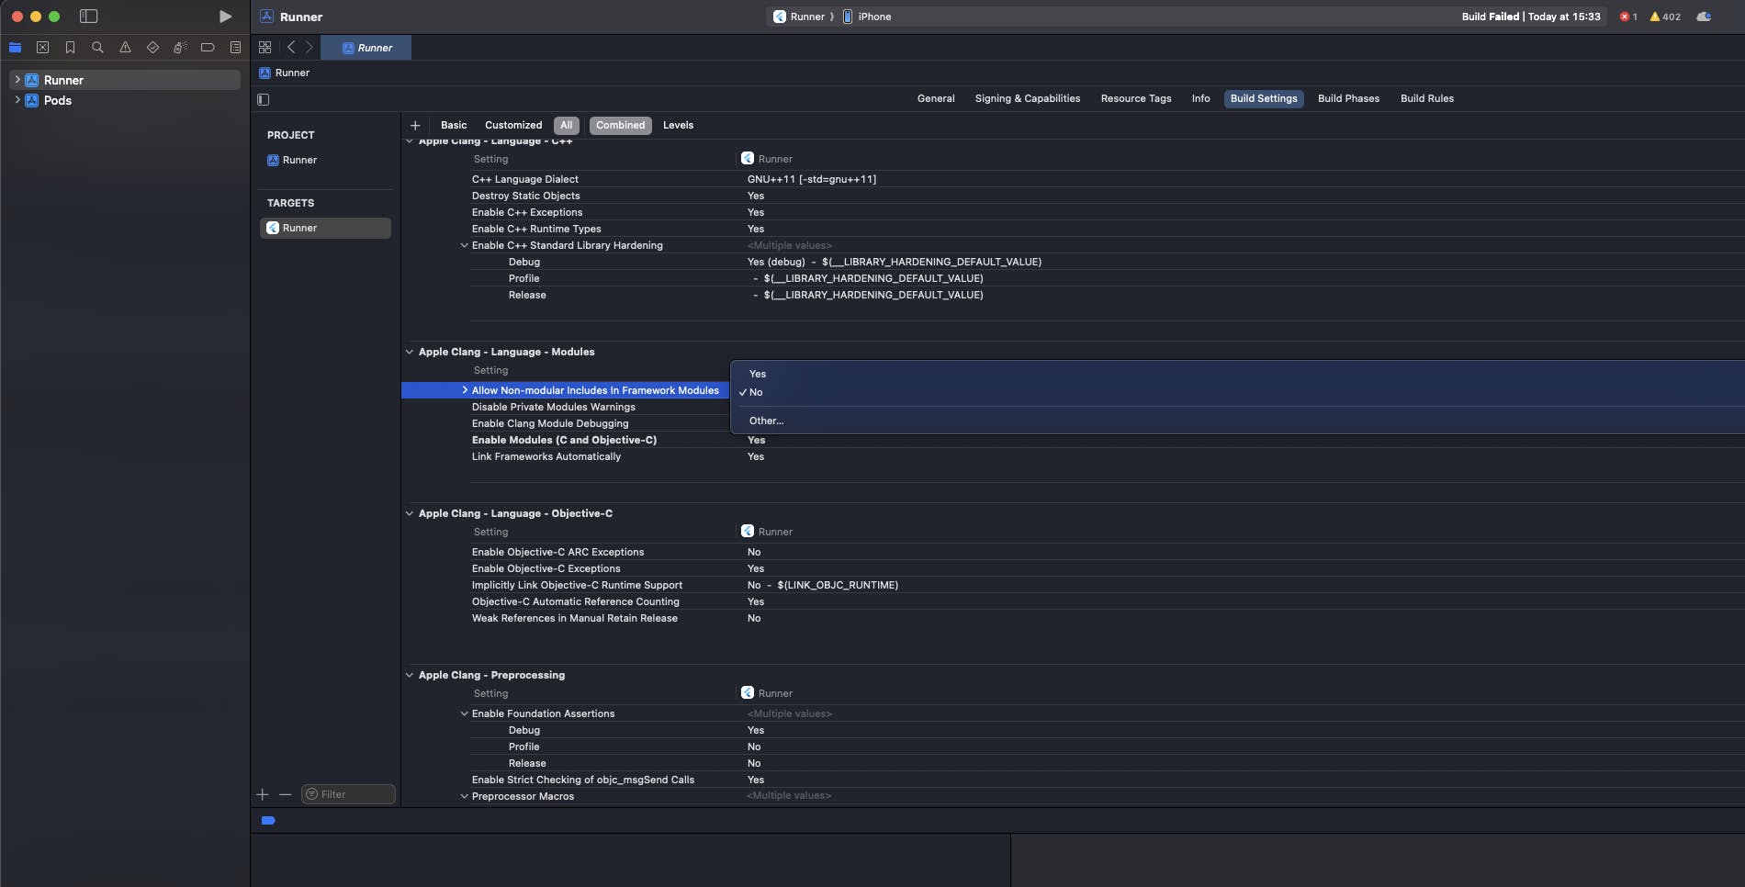Show only Customized build settings
The width and height of the screenshot is (1745, 887).
point(512,125)
